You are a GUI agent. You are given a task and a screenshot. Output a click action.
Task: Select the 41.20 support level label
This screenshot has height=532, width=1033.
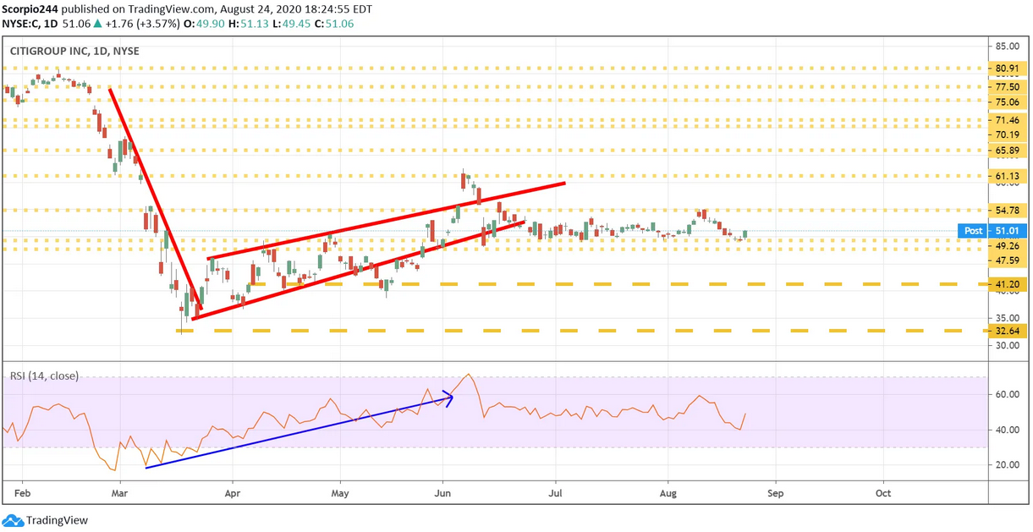pos(1006,285)
